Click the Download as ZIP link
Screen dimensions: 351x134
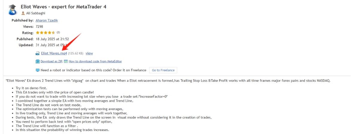tap(51, 61)
